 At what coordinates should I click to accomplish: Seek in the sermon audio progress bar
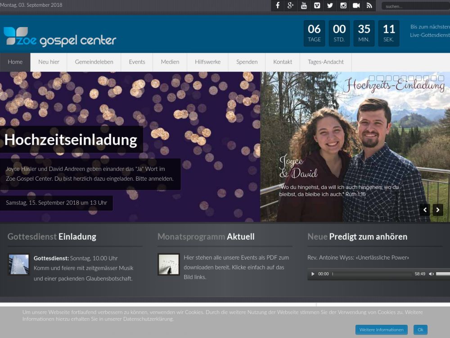coord(372,274)
